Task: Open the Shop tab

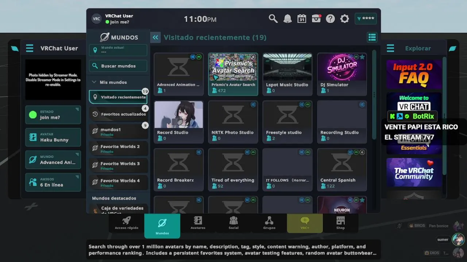Action: coord(340,223)
